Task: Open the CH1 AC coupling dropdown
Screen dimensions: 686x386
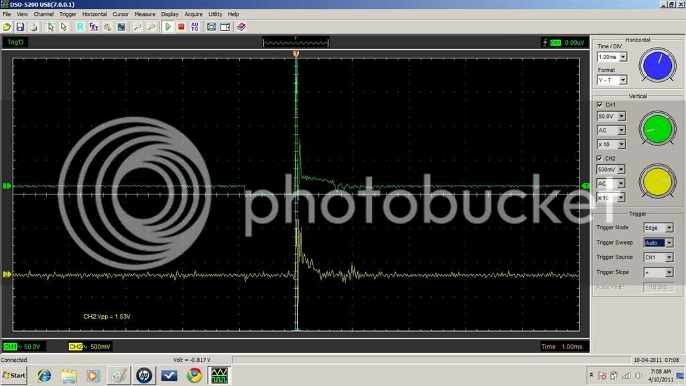Action: pyautogui.click(x=622, y=131)
